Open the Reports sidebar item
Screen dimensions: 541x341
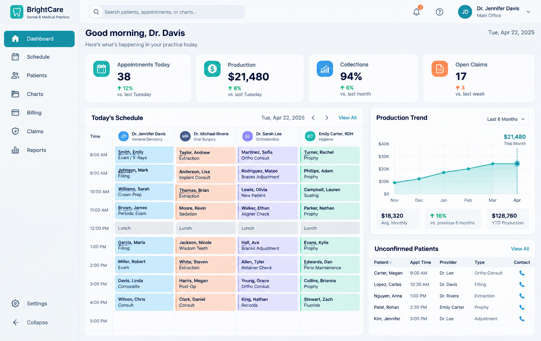tap(39, 150)
